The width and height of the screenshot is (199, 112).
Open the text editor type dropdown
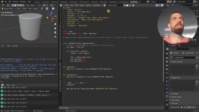[62, 5]
